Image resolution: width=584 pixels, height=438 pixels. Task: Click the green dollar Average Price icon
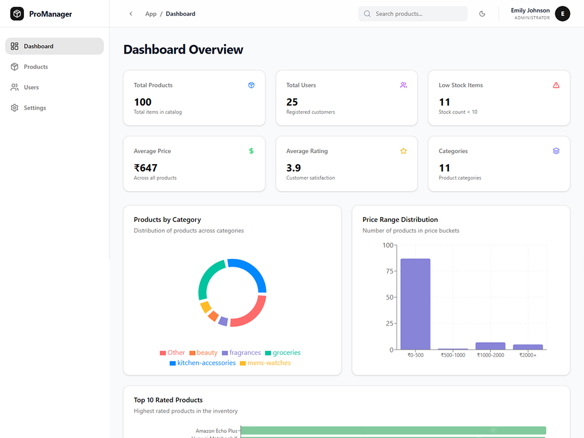point(251,151)
